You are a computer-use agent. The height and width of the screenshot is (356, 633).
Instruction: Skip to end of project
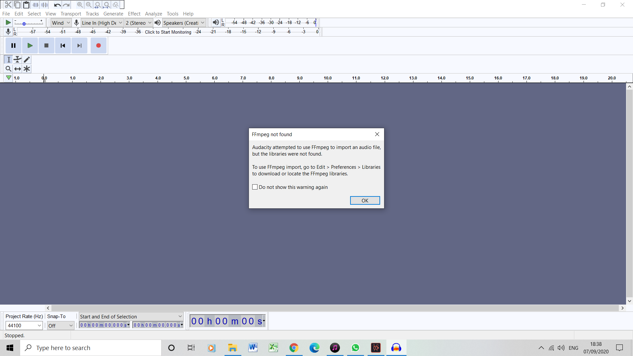[79, 45]
